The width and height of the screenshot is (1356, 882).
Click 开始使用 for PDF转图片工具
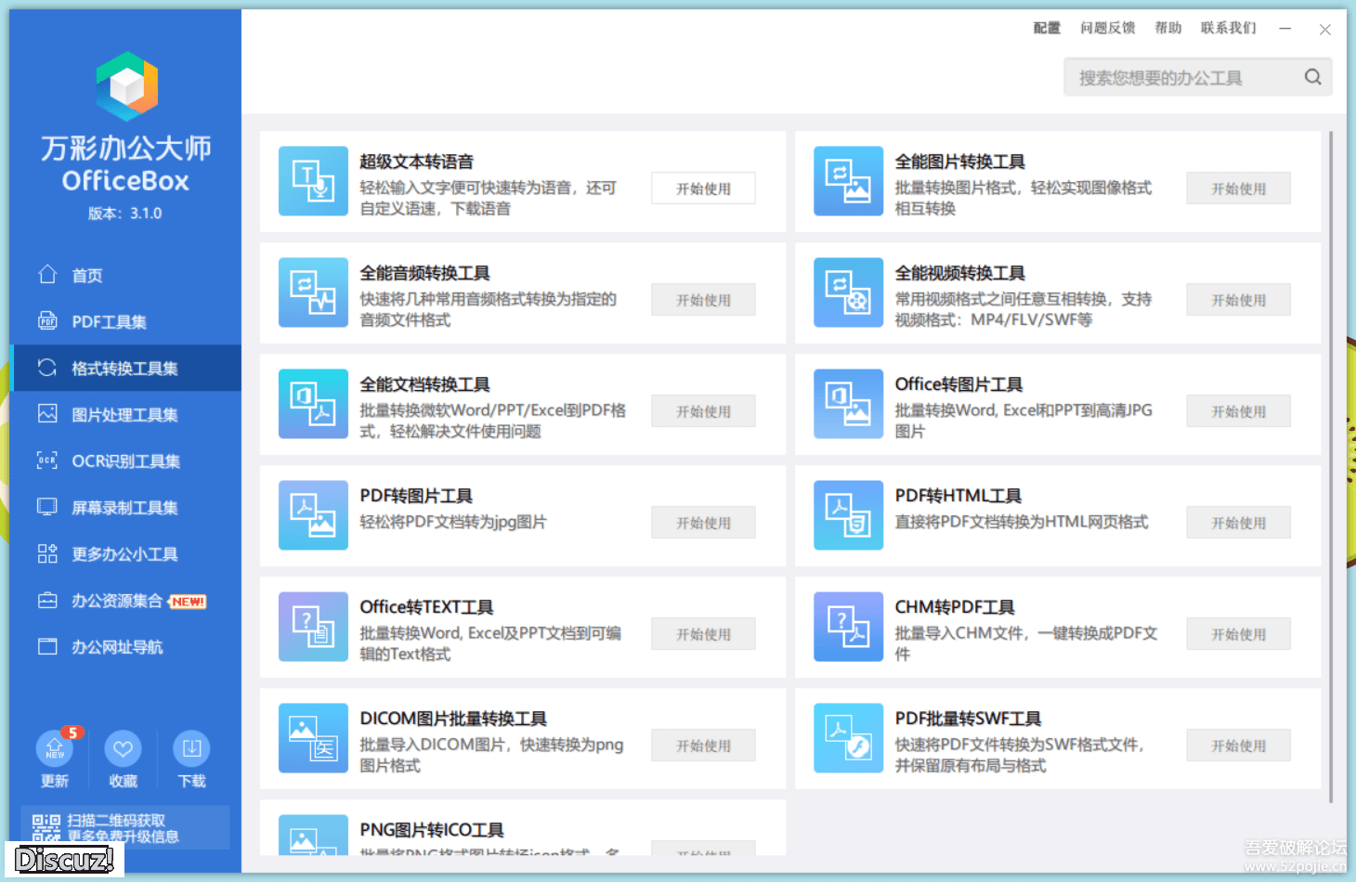pos(703,523)
